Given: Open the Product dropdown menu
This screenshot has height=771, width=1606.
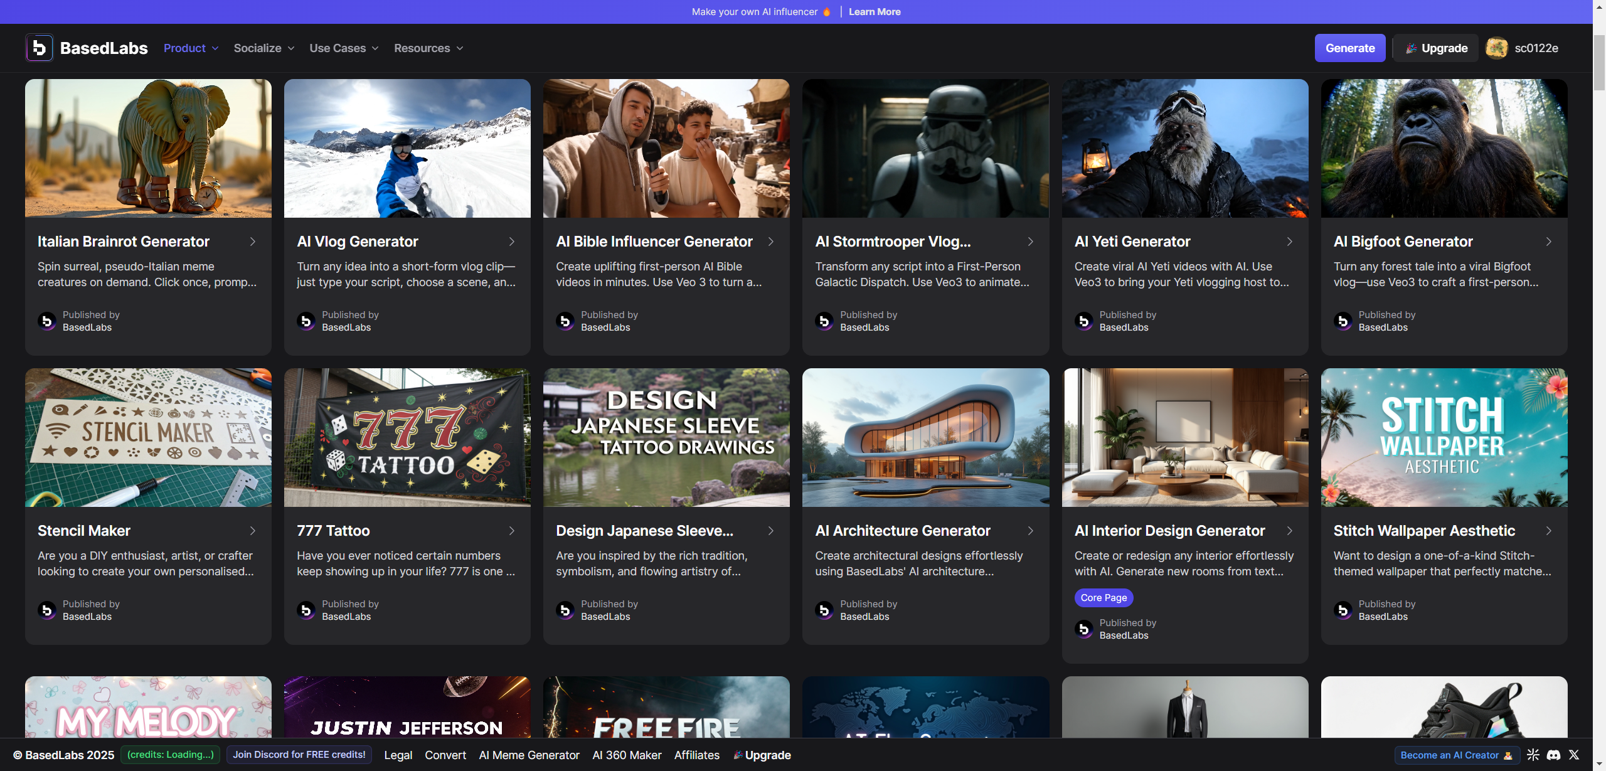Looking at the screenshot, I should [x=191, y=48].
